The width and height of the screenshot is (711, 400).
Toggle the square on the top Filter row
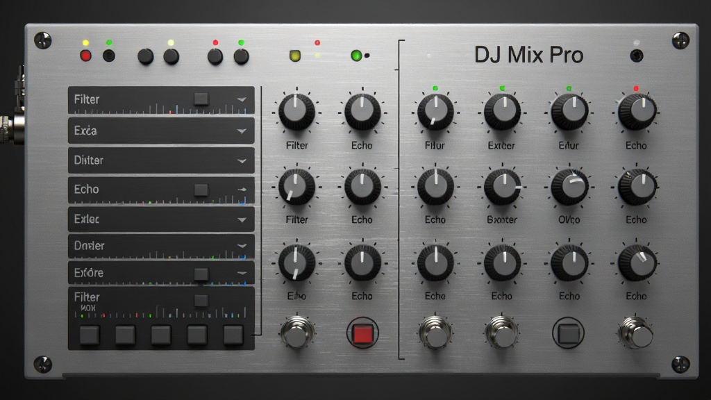tap(201, 99)
